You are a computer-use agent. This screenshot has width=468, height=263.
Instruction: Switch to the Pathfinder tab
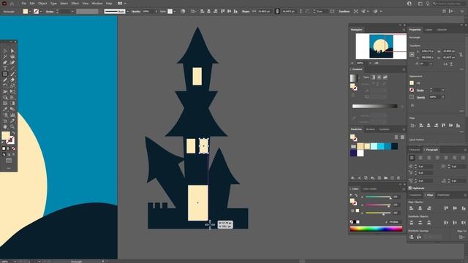point(443,195)
